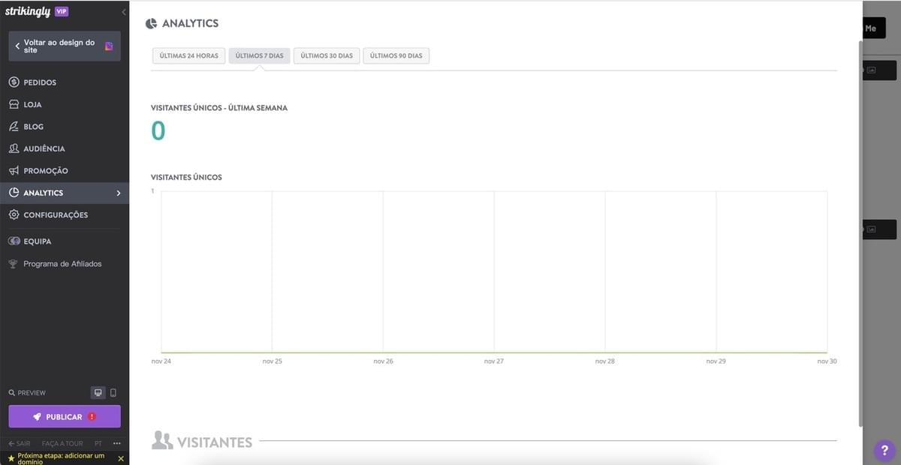Click the nov 30 axis label

pos(827,361)
